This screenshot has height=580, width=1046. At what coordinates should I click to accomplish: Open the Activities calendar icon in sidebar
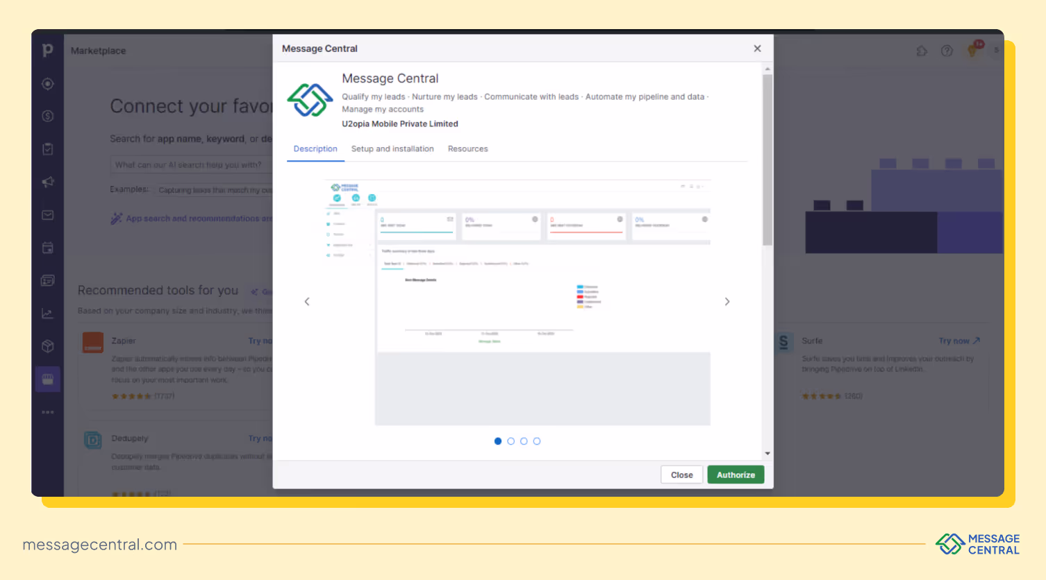47,248
